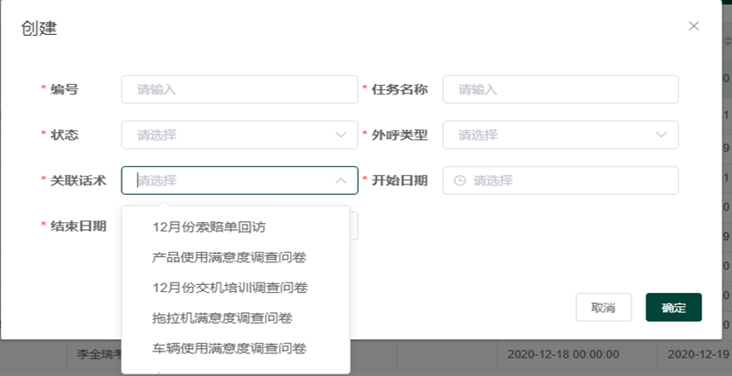The width and height of the screenshot is (732, 376).
Task: Expand the 状态 dropdown arrow
Action: click(341, 135)
